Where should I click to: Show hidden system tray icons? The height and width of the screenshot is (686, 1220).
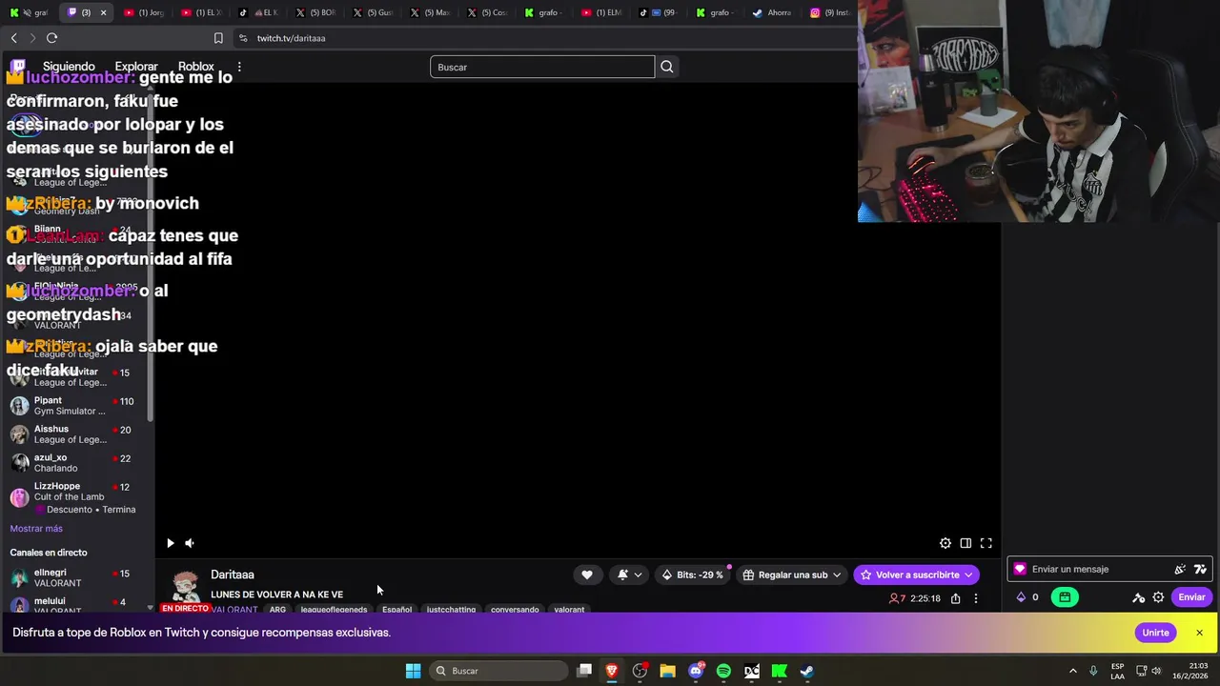pos(1073,671)
